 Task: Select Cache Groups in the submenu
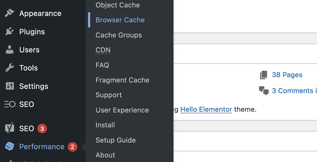[x=119, y=35]
